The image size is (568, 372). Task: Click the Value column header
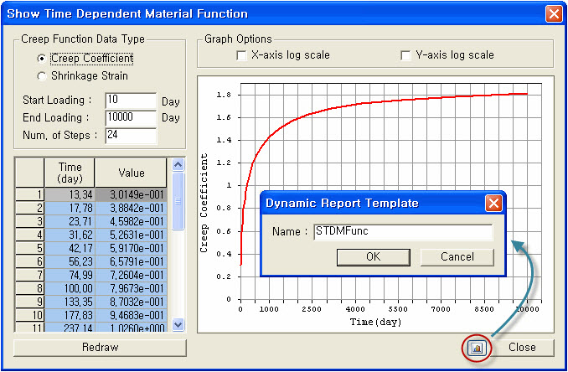131,173
